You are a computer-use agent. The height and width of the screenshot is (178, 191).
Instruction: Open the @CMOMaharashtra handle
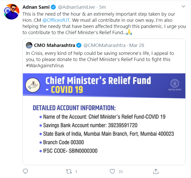104,45
